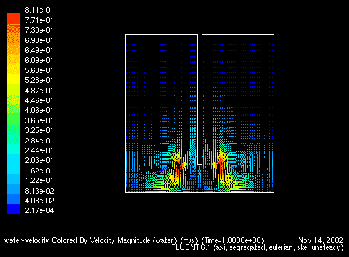Select the 5.28e-01 legend value

point(39,80)
